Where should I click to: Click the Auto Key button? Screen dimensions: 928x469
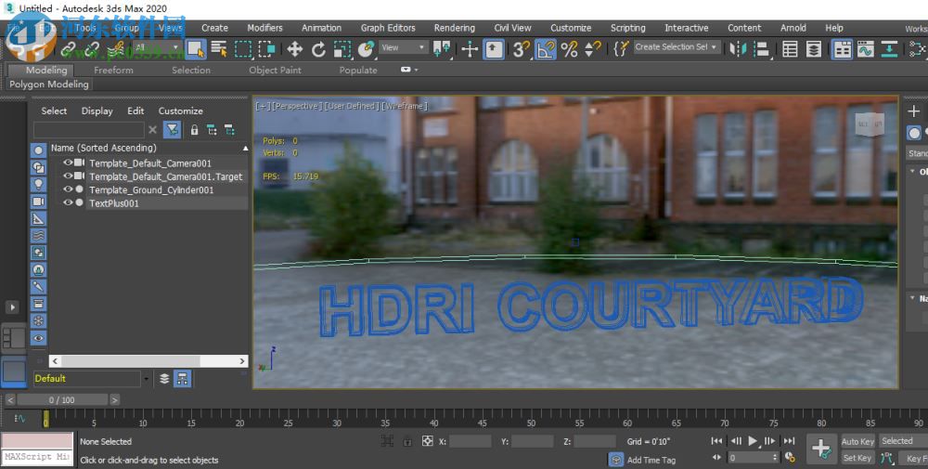(857, 441)
